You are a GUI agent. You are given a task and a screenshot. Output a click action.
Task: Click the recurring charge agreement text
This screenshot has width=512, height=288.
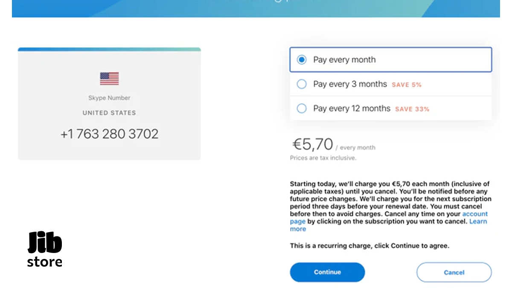369,245
